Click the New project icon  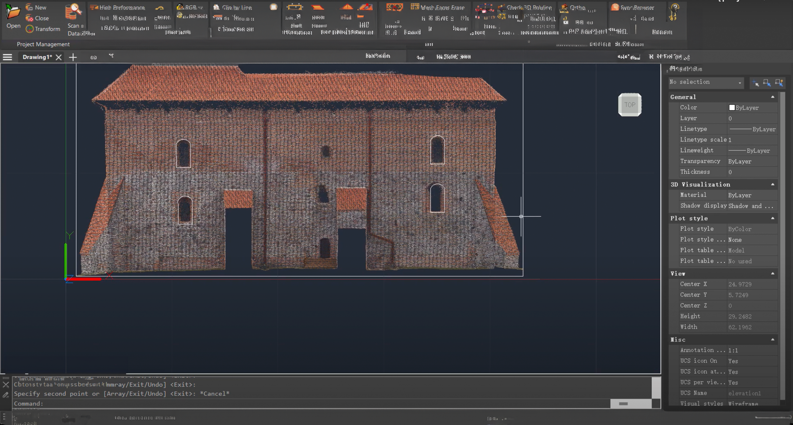tap(29, 7)
